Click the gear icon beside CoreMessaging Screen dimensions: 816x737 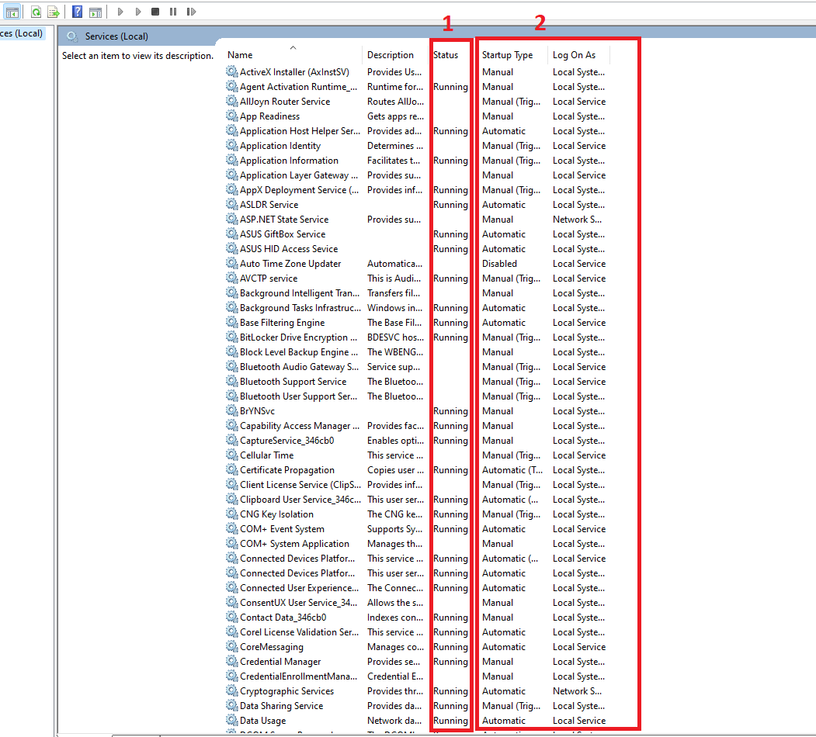(231, 646)
